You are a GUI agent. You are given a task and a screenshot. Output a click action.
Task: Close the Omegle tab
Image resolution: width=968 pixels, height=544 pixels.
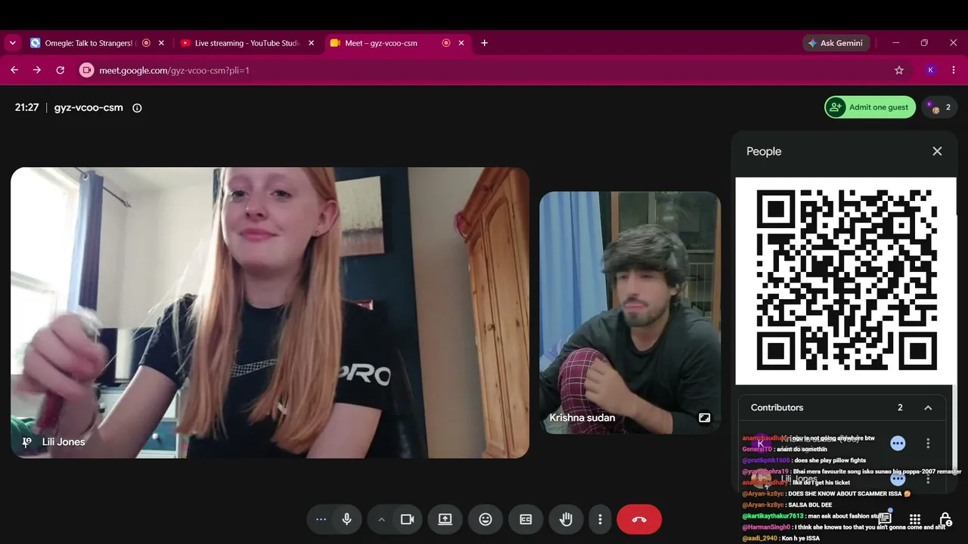[x=161, y=43]
